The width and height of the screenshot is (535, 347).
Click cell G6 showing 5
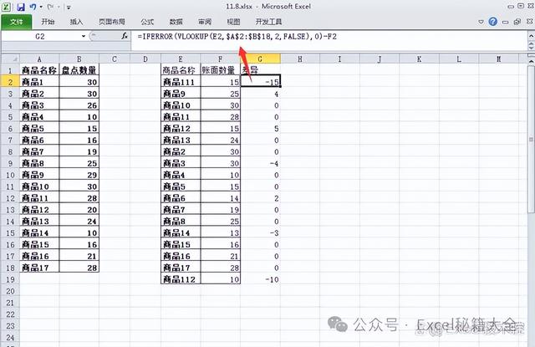tap(260, 128)
